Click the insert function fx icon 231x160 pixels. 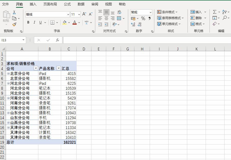tap(57, 40)
